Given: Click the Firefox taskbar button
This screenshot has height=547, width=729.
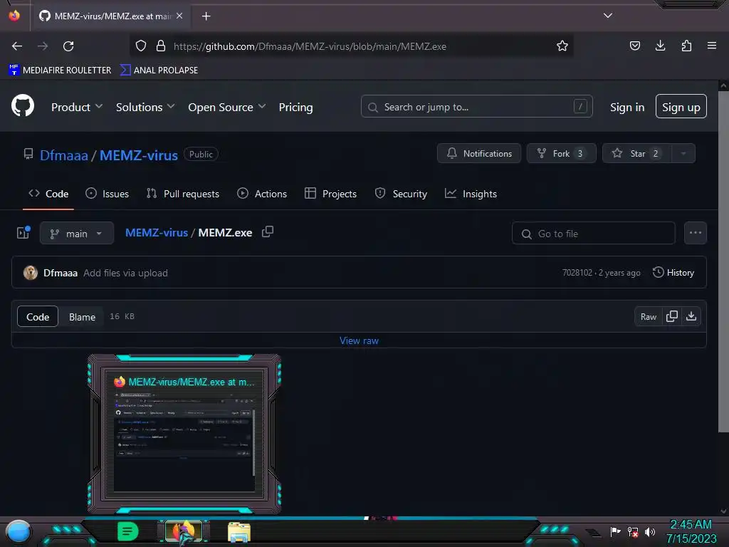Looking at the screenshot, I should 184,531.
